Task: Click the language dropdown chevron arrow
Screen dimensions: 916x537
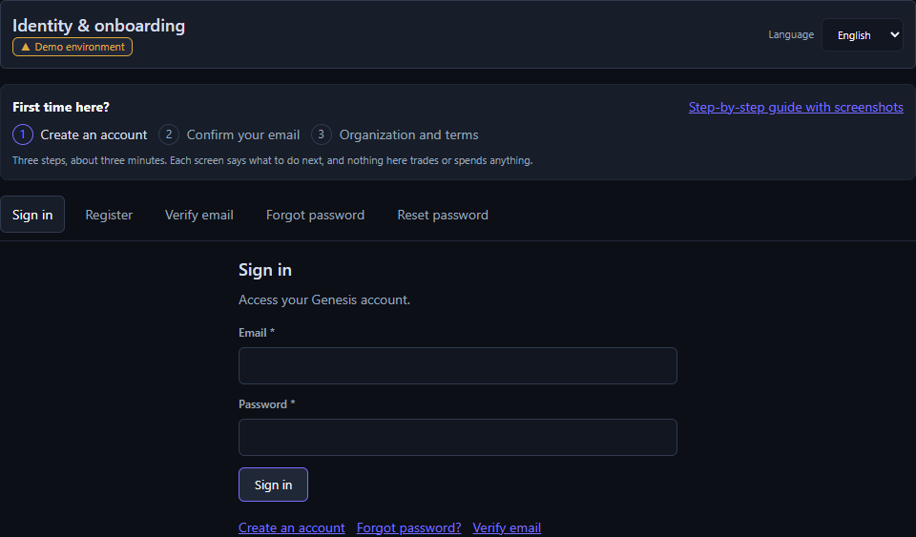Action: [x=894, y=35]
